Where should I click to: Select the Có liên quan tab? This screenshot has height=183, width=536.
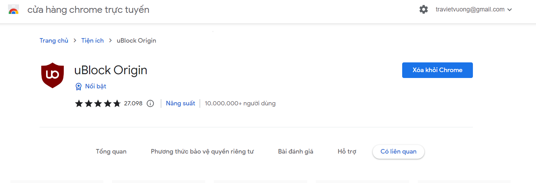[398, 151]
